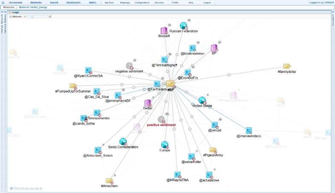Expand the Document panel on right
335x193 pixels.
pos(333,20)
